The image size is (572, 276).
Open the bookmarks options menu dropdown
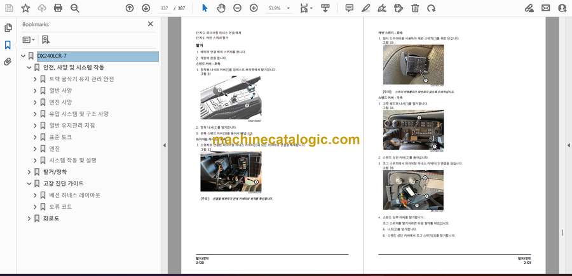[29, 39]
